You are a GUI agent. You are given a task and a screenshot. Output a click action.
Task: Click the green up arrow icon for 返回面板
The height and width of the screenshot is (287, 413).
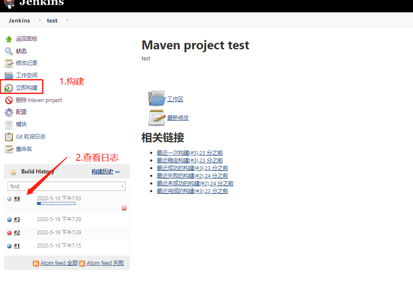click(9, 39)
